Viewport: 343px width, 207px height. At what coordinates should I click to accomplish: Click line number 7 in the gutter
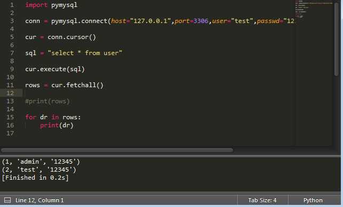coord(12,53)
